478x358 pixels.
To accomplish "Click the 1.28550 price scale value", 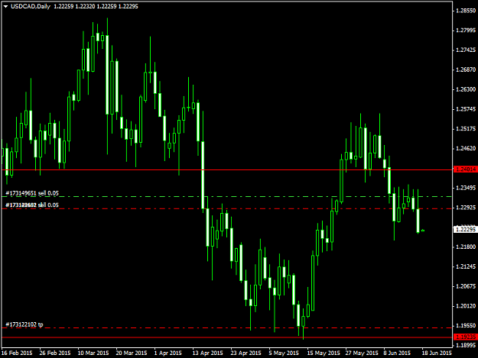I will click(x=466, y=11).
